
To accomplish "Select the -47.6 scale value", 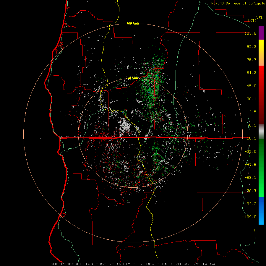I will (x=250, y=165).
